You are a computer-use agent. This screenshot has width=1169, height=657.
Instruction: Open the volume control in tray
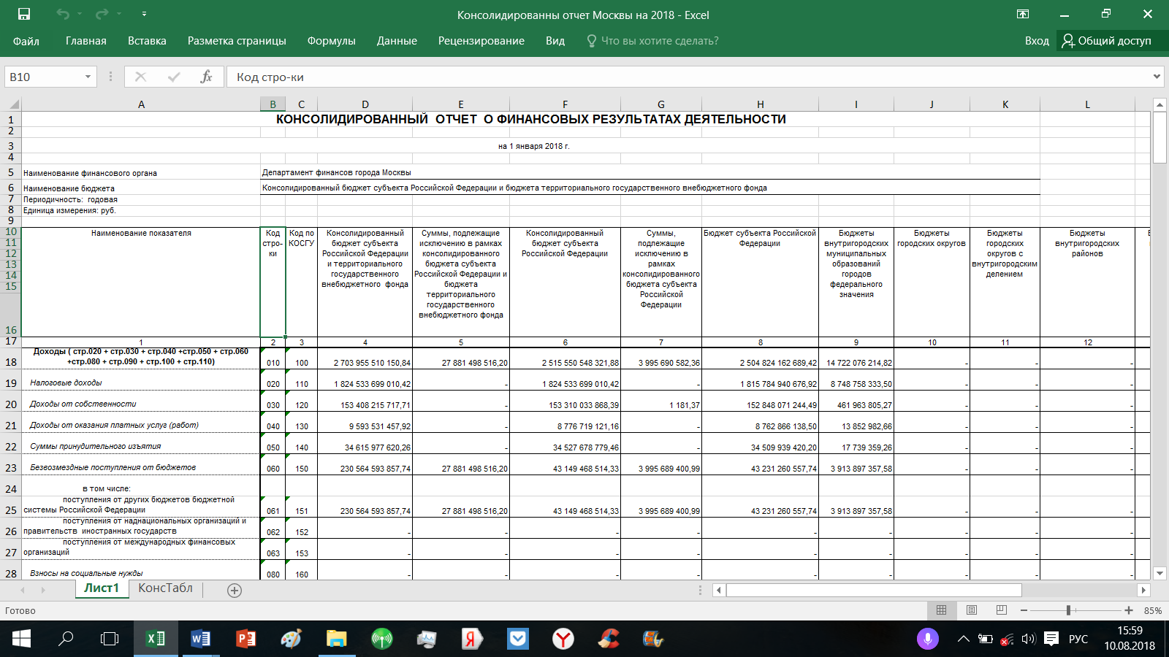(x=1029, y=639)
